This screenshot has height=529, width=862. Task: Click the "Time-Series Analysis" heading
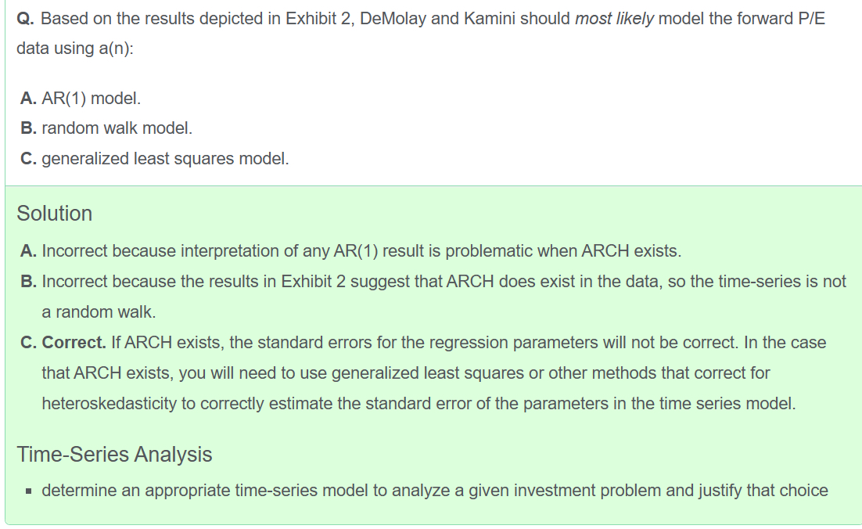(114, 455)
